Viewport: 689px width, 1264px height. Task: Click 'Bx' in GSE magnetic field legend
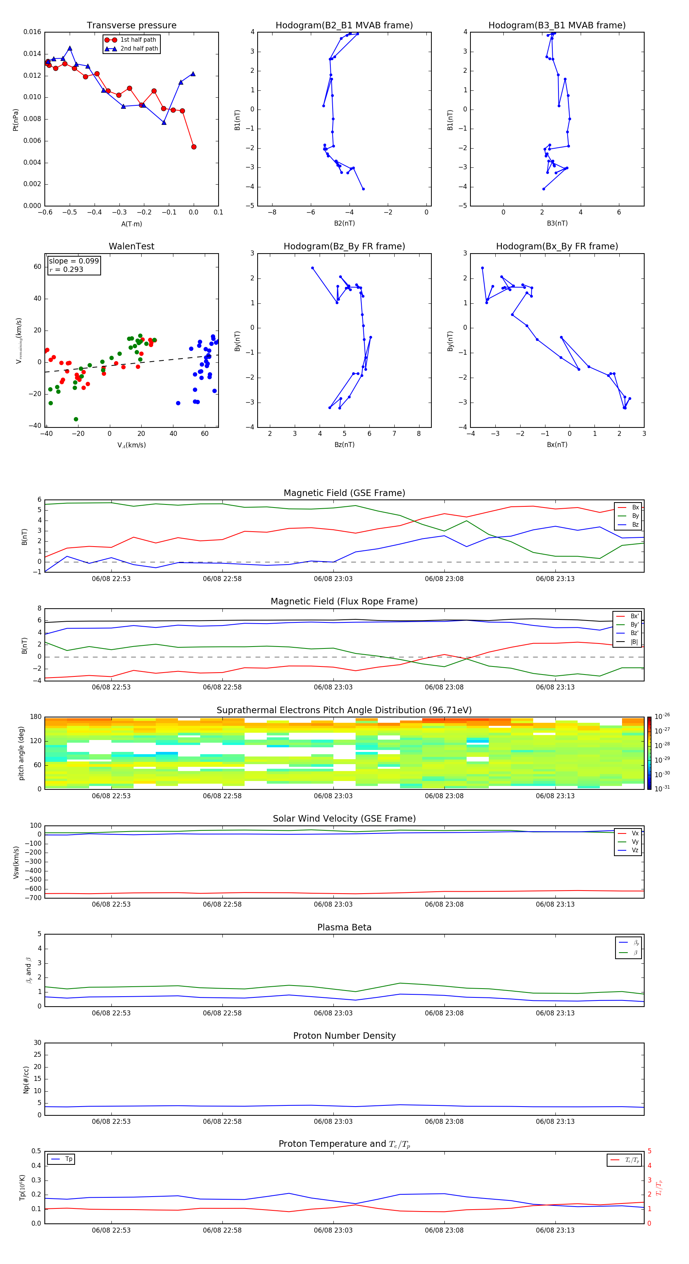tap(635, 508)
